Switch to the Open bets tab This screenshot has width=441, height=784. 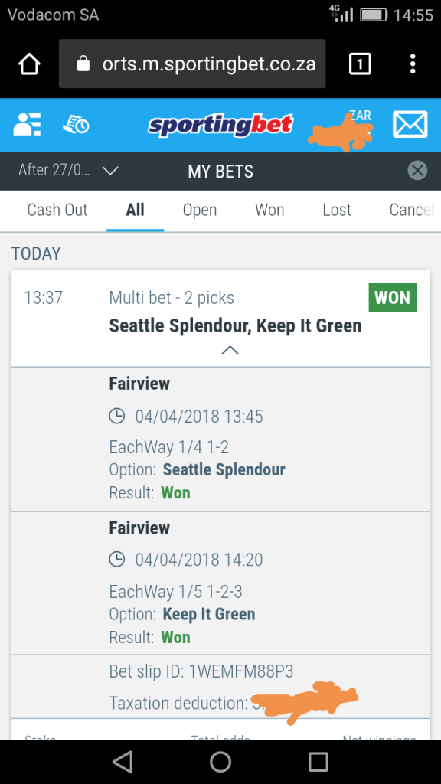[200, 210]
